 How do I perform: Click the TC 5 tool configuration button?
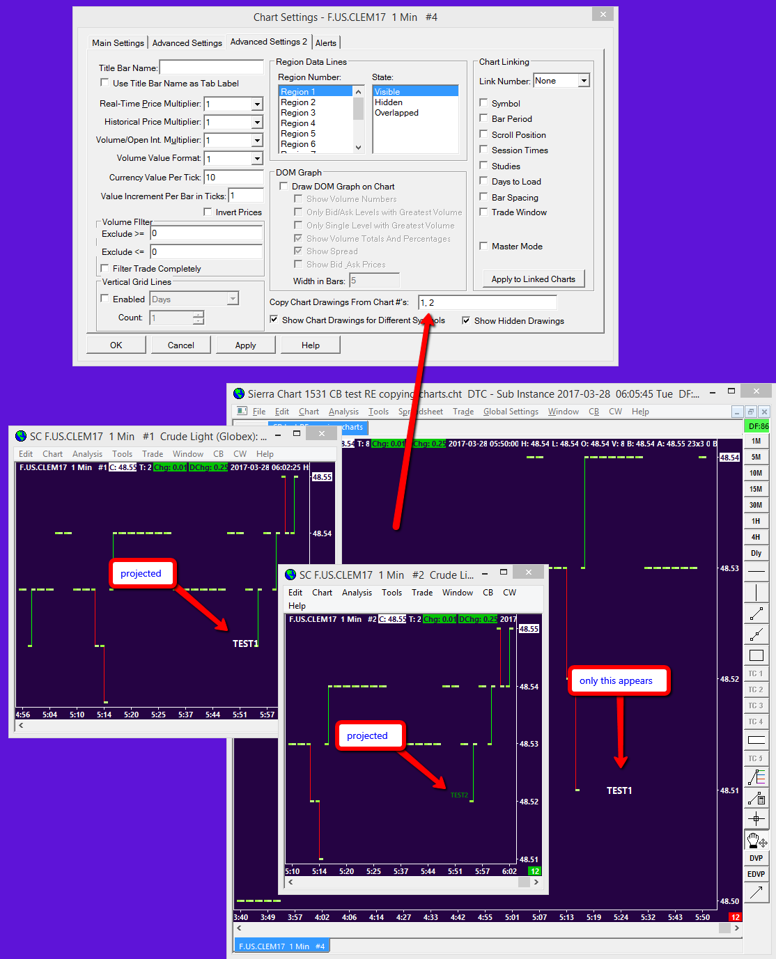(756, 758)
